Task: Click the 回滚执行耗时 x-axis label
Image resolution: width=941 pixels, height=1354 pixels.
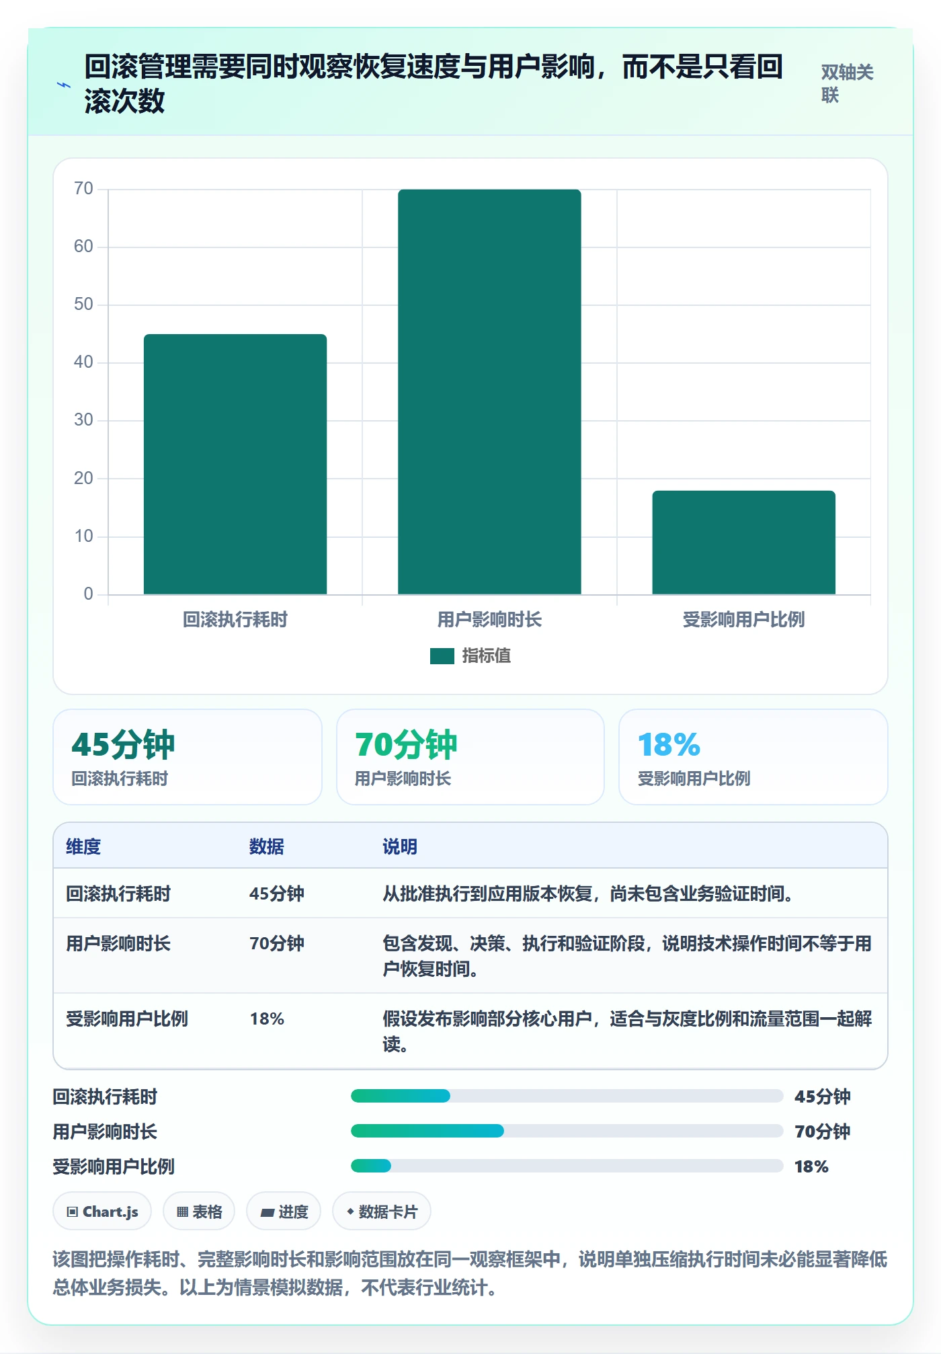Action: 235,619
